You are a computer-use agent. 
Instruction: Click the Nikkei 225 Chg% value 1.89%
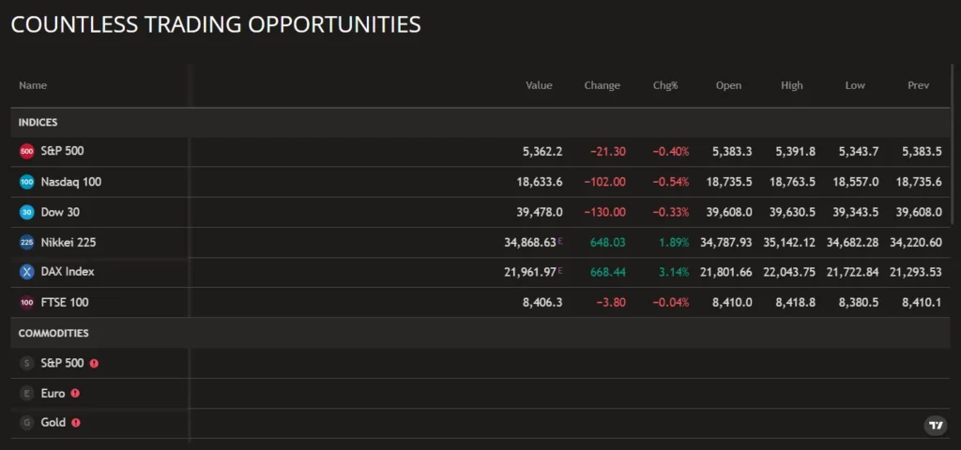pyautogui.click(x=674, y=242)
